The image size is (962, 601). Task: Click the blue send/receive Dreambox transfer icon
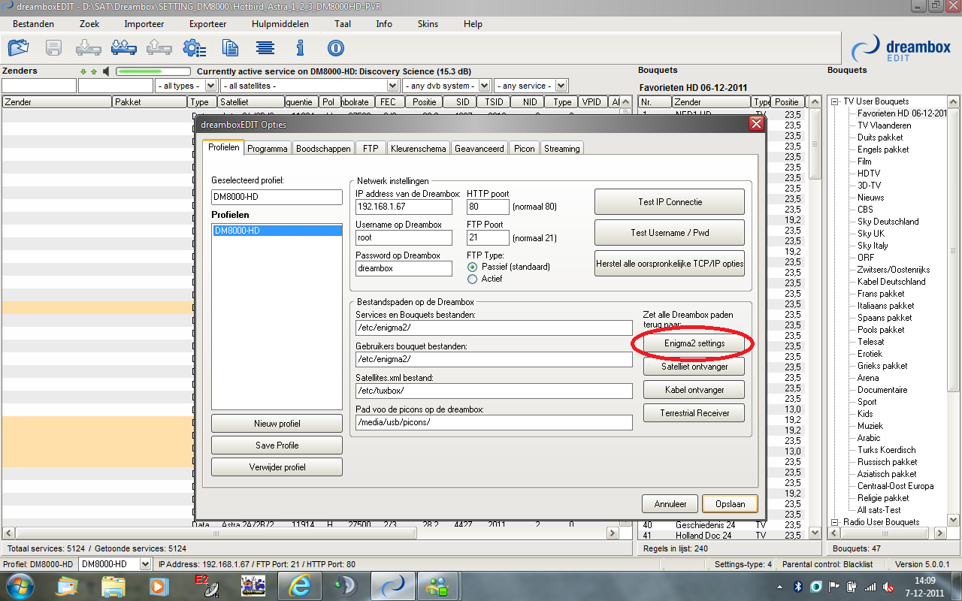[124, 48]
